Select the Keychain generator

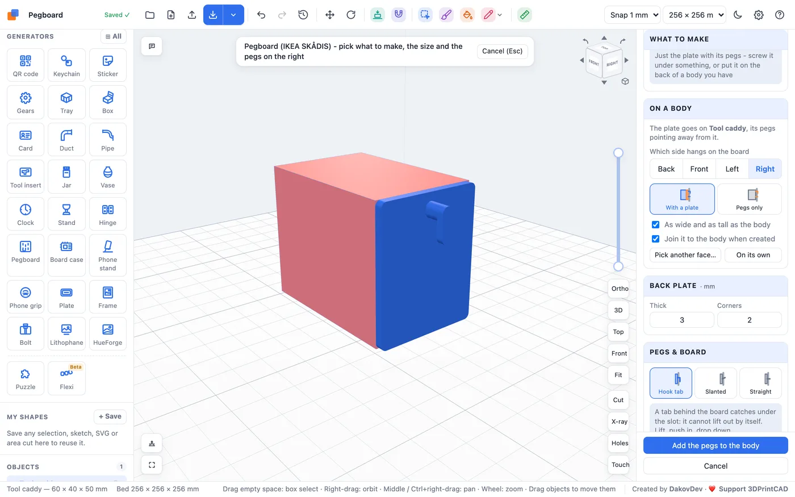(x=66, y=65)
